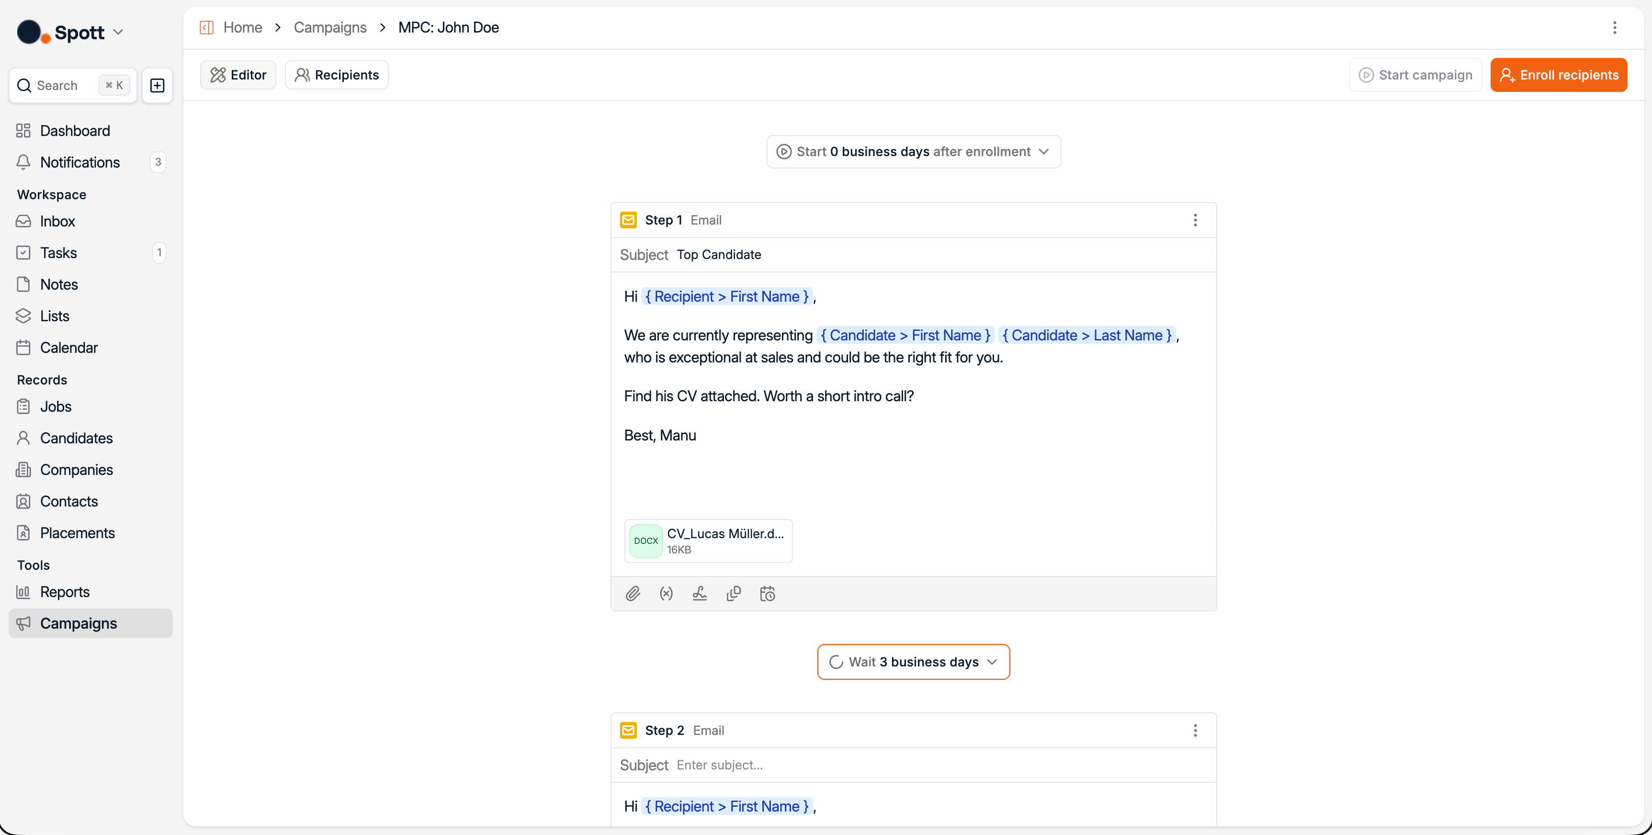Click the Enroll recipients button
This screenshot has height=835, width=1652.
tap(1558, 75)
